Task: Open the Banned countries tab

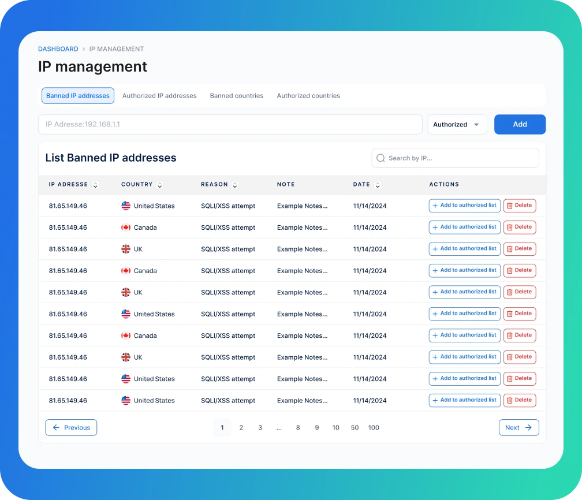Action: click(x=237, y=96)
